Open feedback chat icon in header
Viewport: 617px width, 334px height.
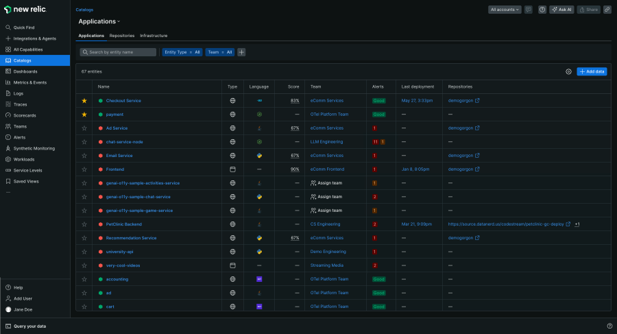pyautogui.click(x=529, y=10)
